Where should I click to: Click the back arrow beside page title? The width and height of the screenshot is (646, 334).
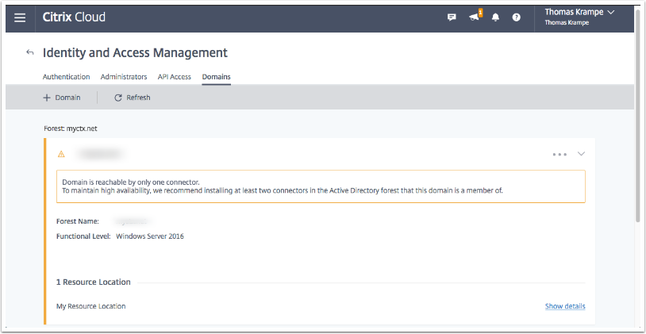click(x=29, y=52)
